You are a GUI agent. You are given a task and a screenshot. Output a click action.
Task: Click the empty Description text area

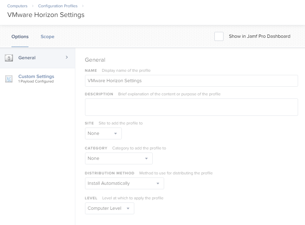pos(192,107)
